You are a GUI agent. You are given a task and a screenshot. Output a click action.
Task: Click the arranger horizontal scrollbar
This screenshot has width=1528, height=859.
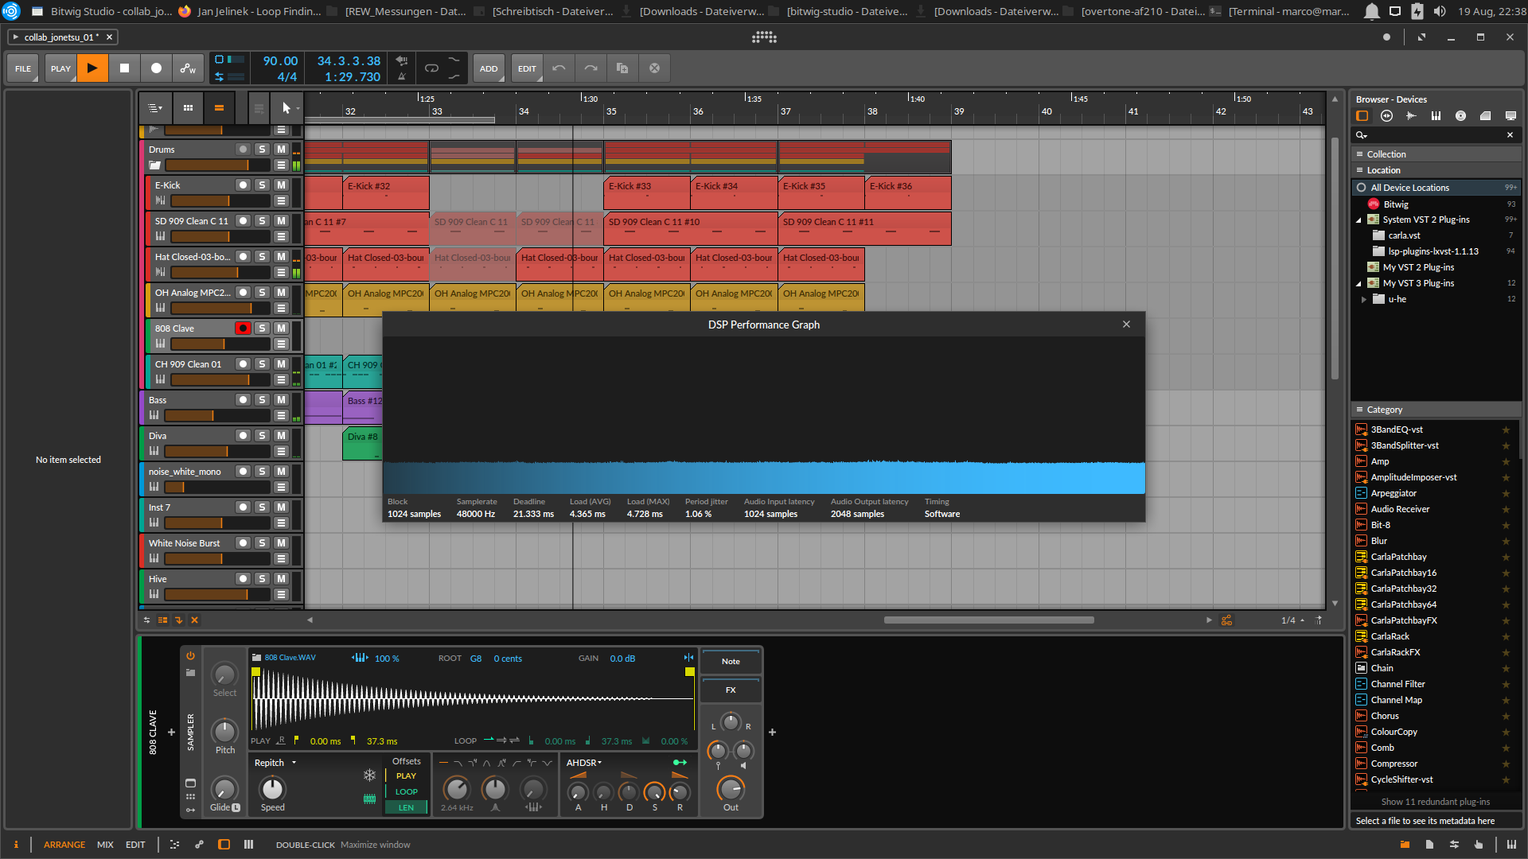(988, 620)
